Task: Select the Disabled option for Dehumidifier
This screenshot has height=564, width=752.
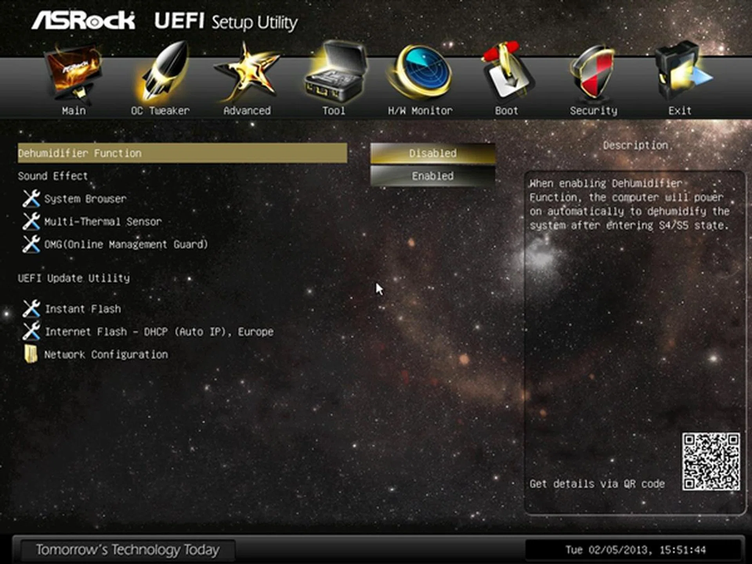Action: 433,153
